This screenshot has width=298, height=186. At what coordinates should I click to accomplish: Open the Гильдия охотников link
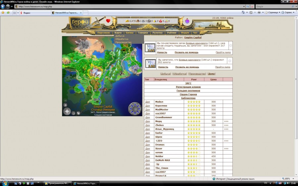[x=188, y=91]
